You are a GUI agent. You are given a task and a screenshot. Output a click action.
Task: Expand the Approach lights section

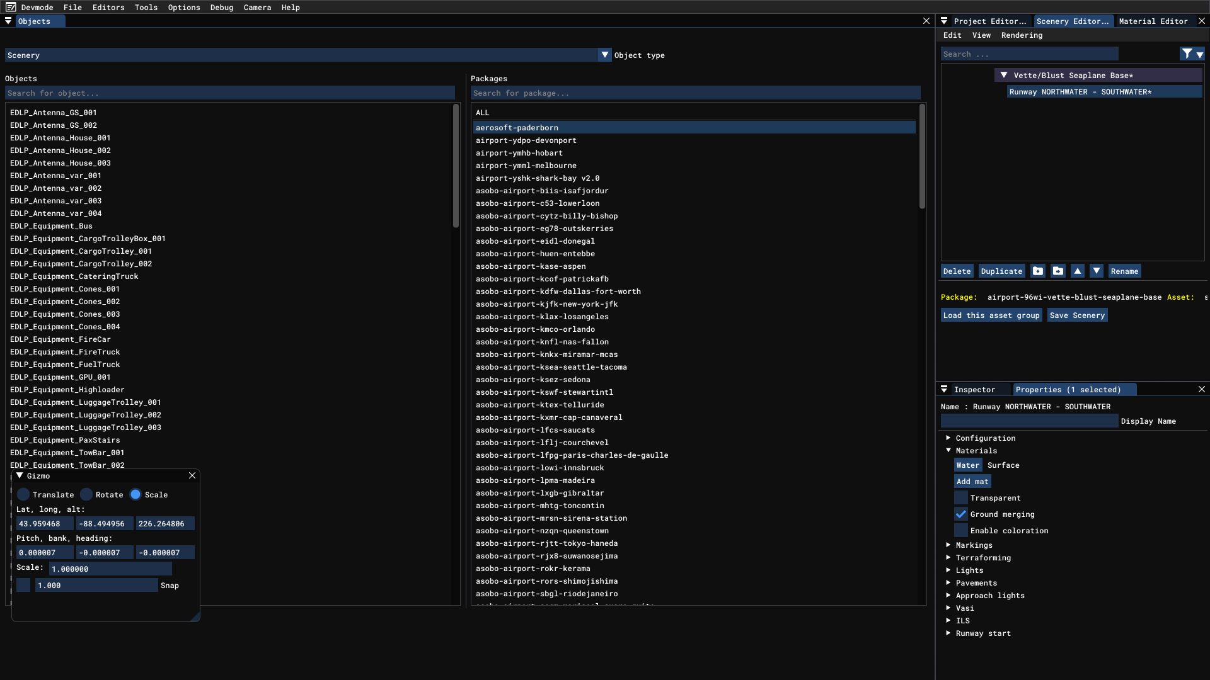click(948, 595)
